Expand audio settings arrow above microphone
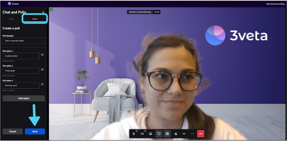Image resolution: width=287 pixels, height=141 pixels. 136,131
